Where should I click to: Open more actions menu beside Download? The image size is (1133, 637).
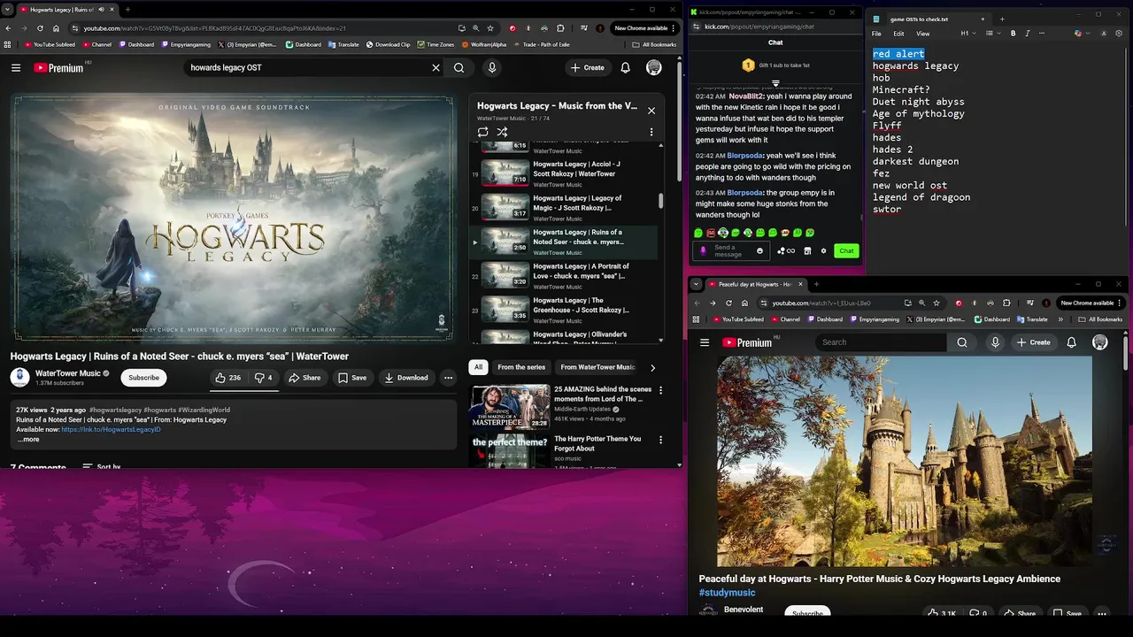pos(448,378)
